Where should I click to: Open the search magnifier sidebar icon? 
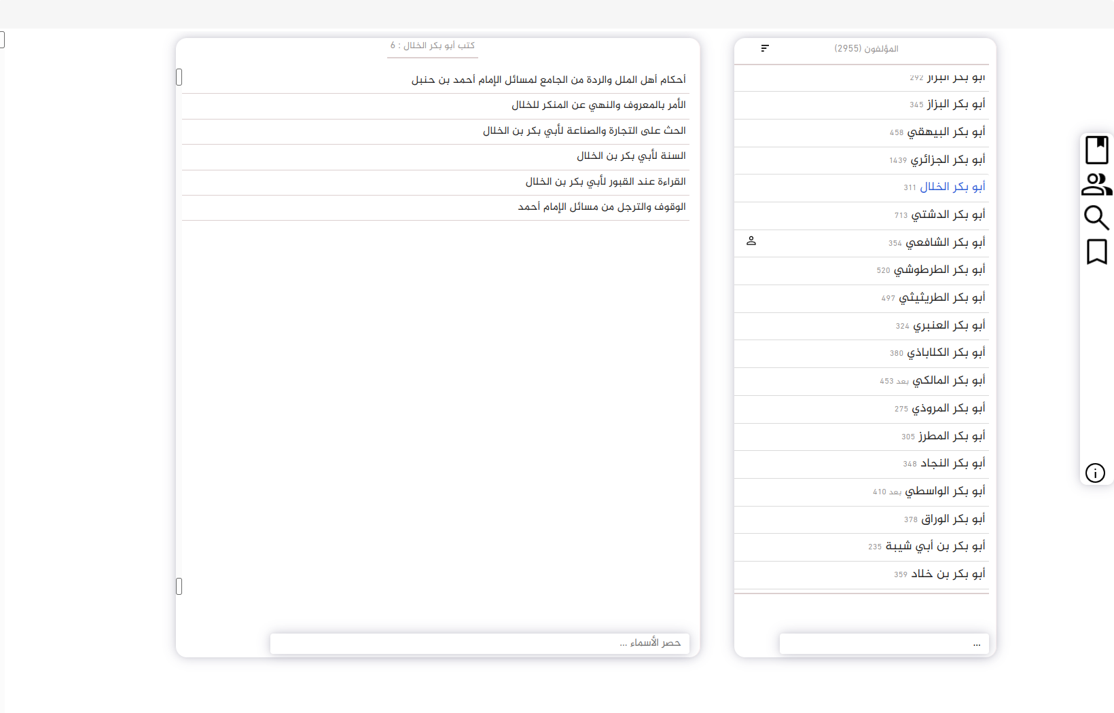(1096, 218)
